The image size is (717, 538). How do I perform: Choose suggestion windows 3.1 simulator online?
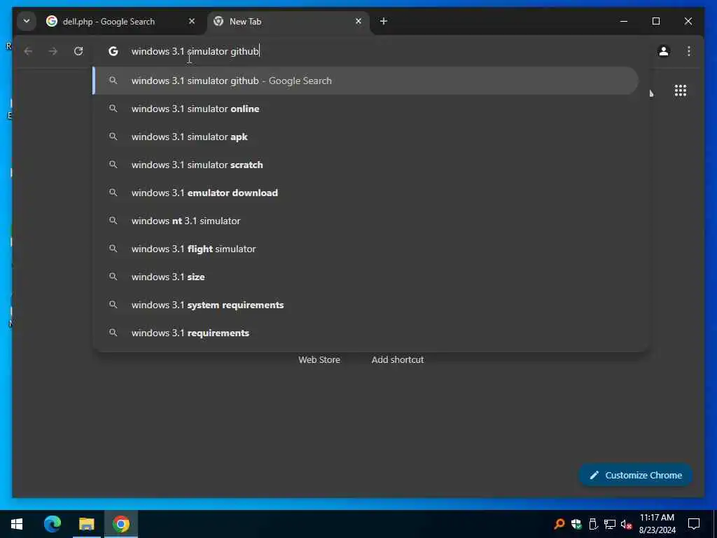pyautogui.click(x=366, y=109)
